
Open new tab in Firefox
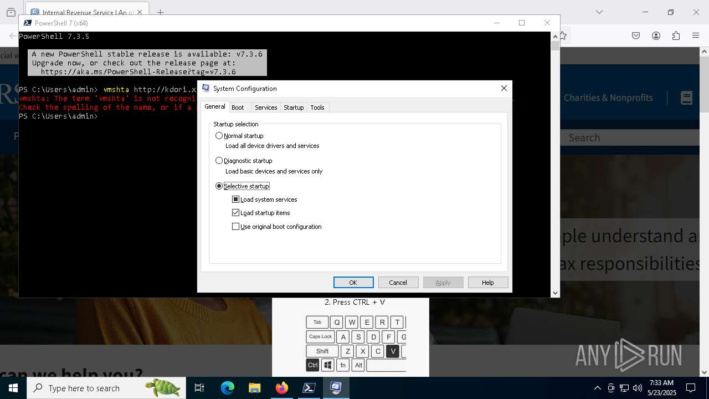pyautogui.click(x=160, y=12)
